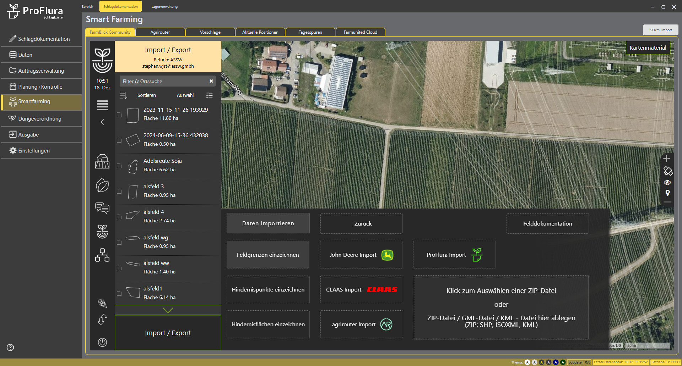Screen dimensions: 682x366
Task: Click the map location pin icon
Action: (x=667, y=193)
